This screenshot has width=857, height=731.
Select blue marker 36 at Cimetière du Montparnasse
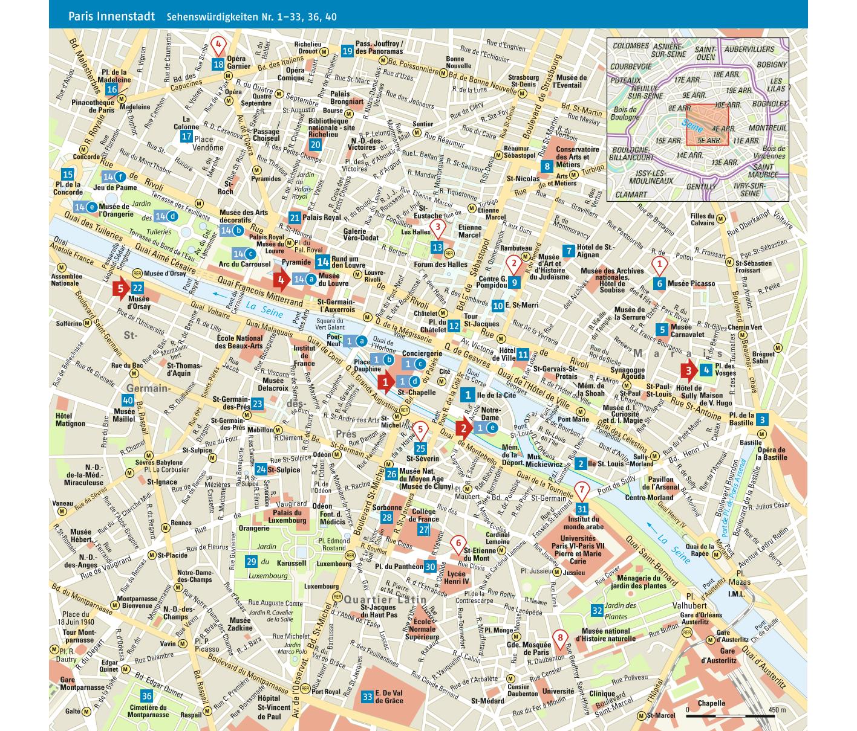click(146, 695)
